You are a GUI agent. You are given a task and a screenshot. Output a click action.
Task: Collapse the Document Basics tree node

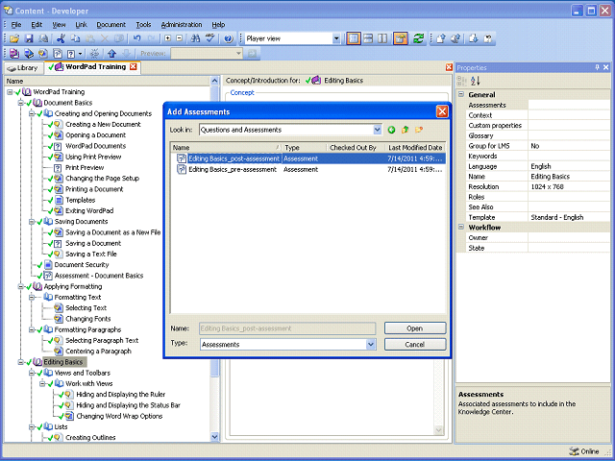coord(21,103)
